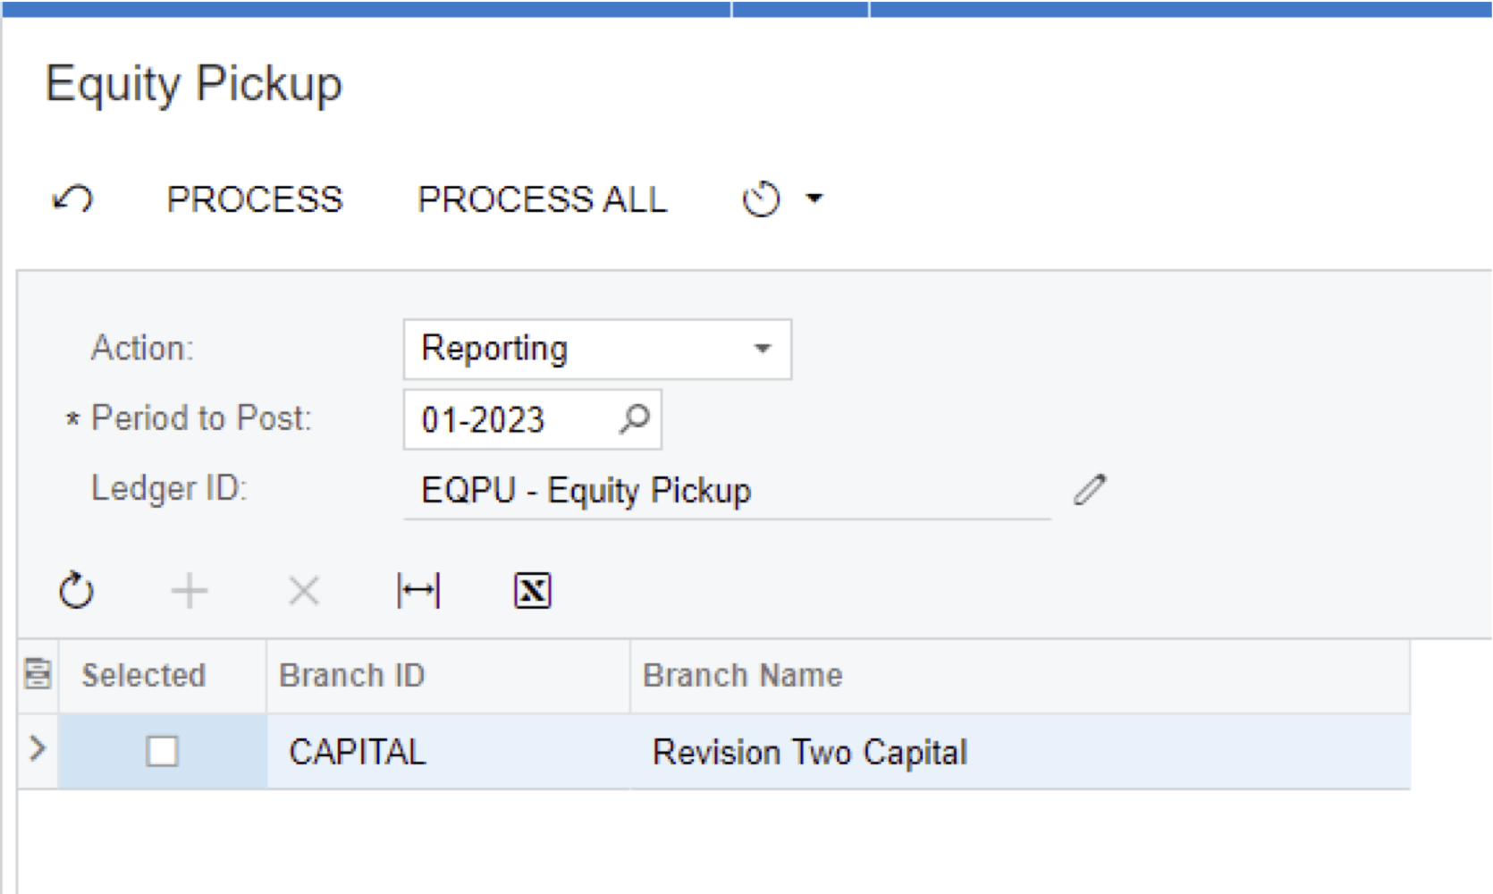The width and height of the screenshot is (1493, 894).
Task: Click the Selected column header
Action: (145, 676)
